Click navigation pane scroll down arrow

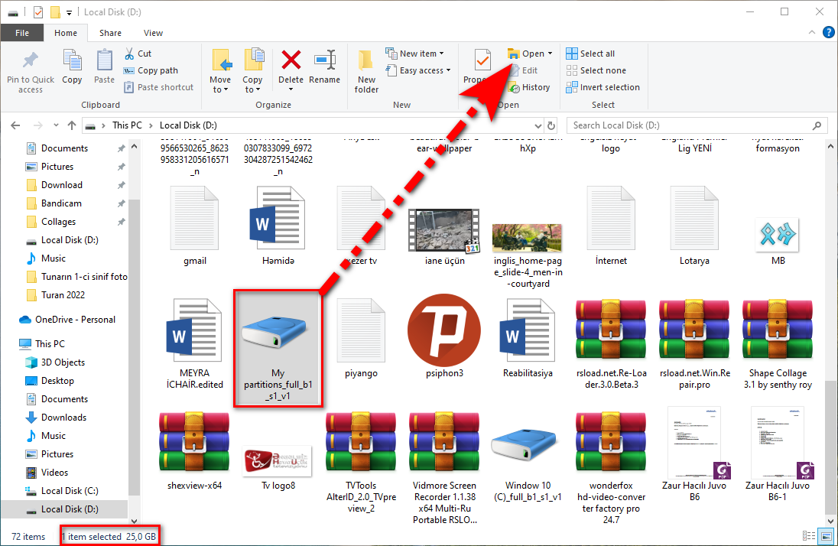134,522
